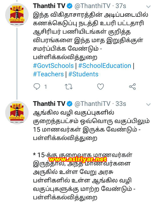156x202 pixels.
Task: Expand options chevron on second tweet
Action: [x=148, y=104]
